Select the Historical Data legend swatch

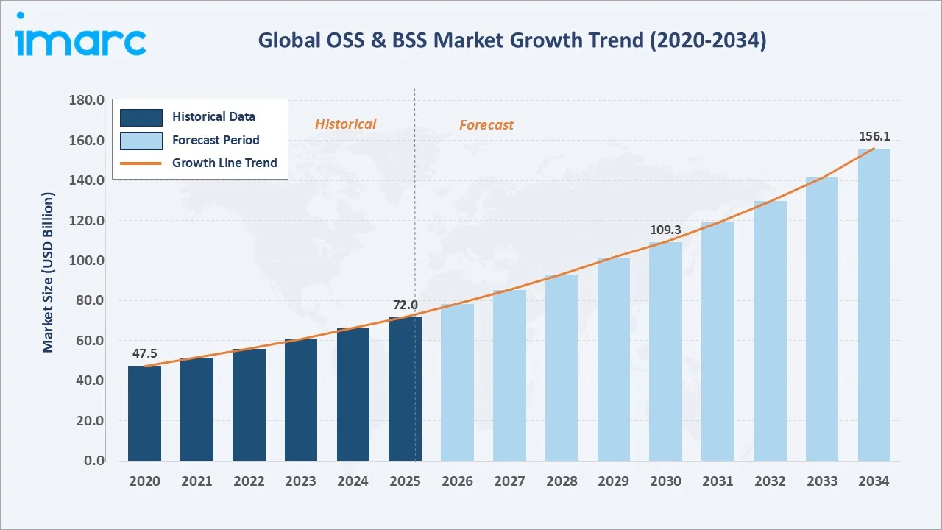click(x=141, y=117)
